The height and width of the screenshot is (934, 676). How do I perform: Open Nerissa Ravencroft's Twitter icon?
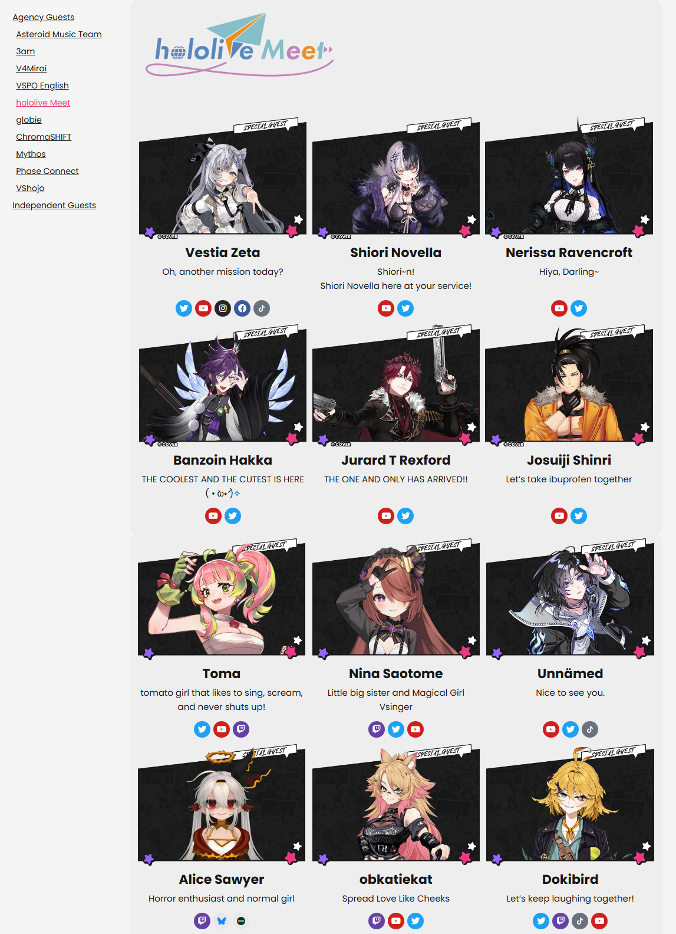tap(579, 308)
